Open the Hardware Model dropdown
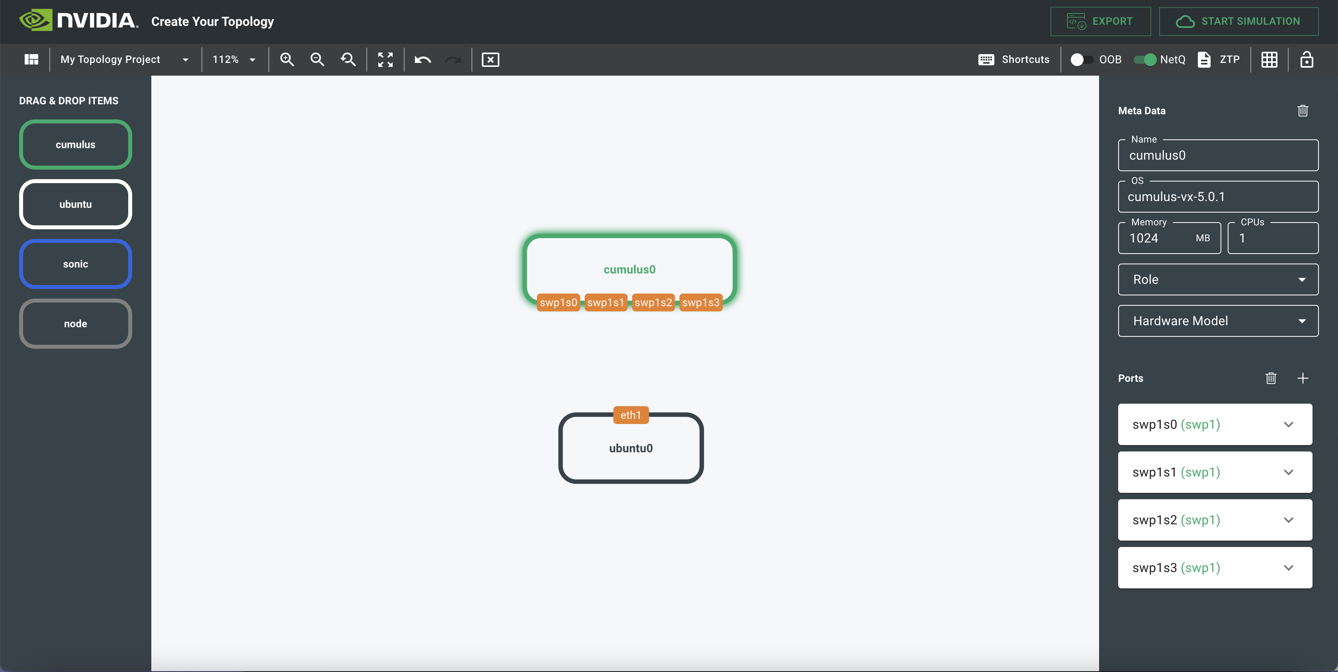This screenshot has width=1338, height=672. pos(1217,321)
